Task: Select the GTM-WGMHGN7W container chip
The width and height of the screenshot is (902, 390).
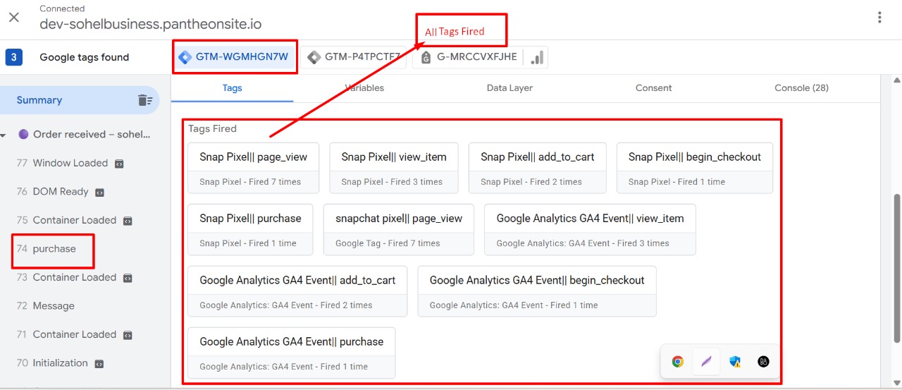Action: (235, 57)
